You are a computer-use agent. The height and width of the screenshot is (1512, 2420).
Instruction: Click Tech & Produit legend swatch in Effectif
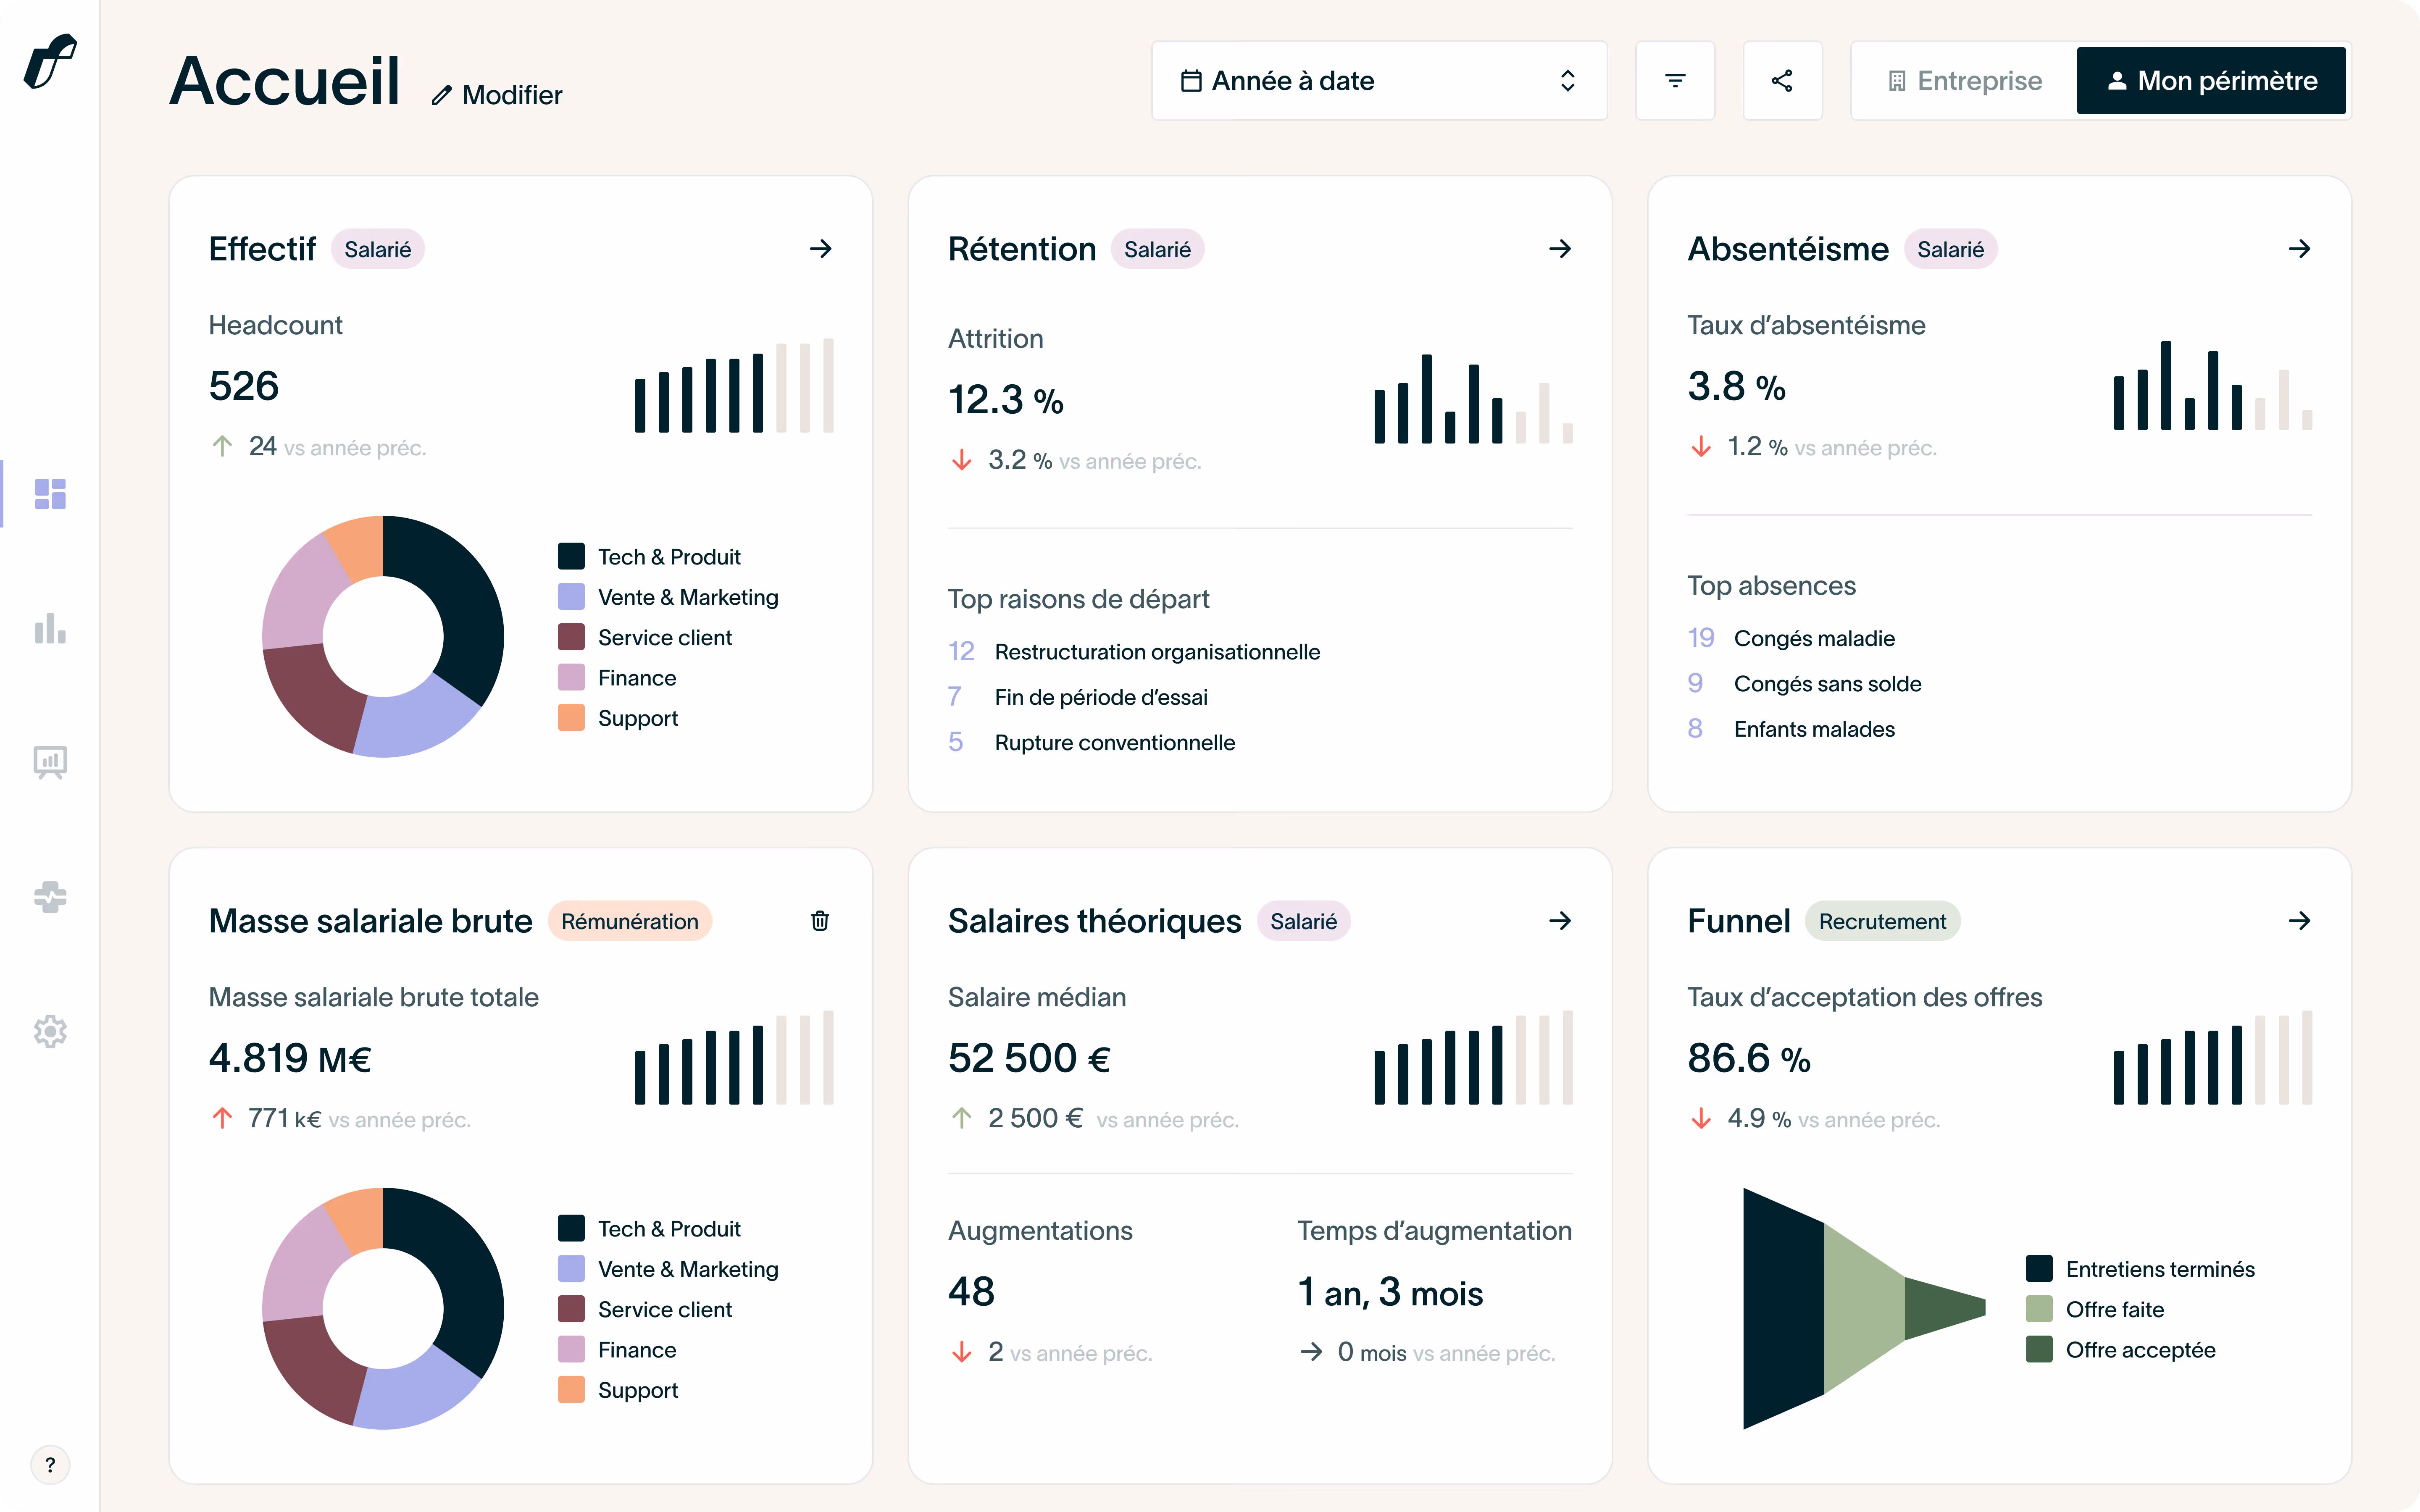pos(571,557)
